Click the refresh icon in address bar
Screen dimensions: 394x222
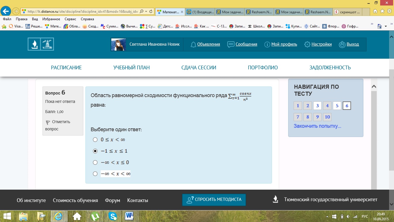click(151, 12)
